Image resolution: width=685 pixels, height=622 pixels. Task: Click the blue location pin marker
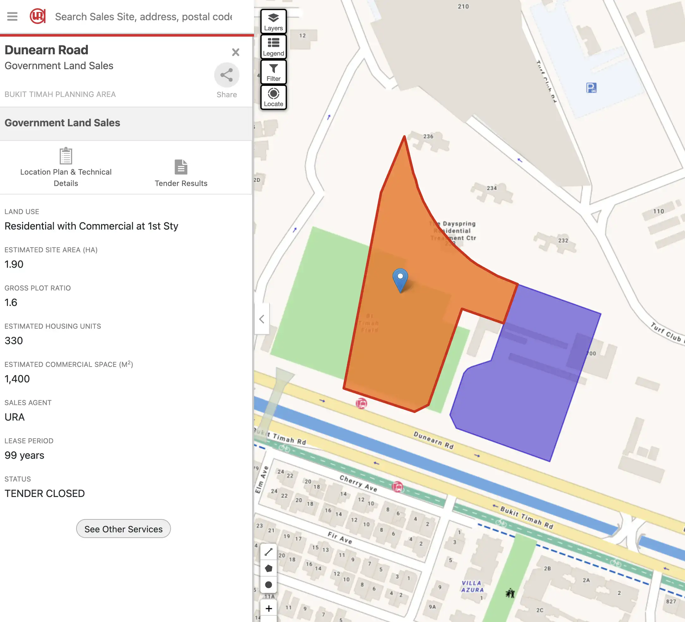click(400, 279)
